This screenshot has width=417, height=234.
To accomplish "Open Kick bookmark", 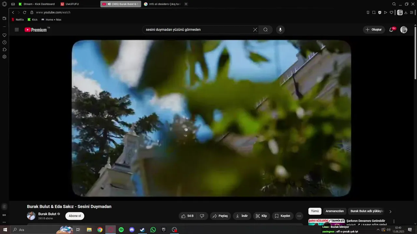I will pyautogui.click(x=33, y=19).
